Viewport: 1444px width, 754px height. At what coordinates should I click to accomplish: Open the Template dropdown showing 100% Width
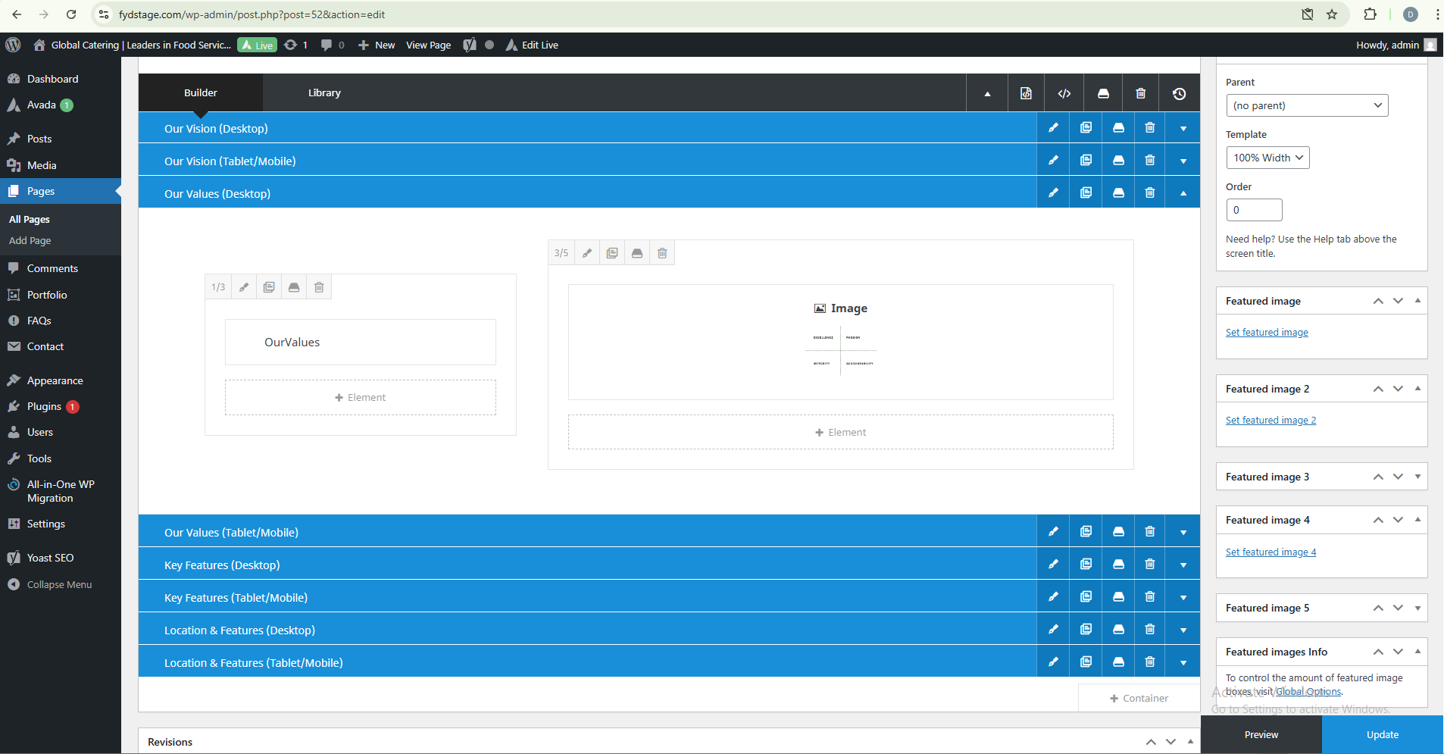(x=1267, y=158)
